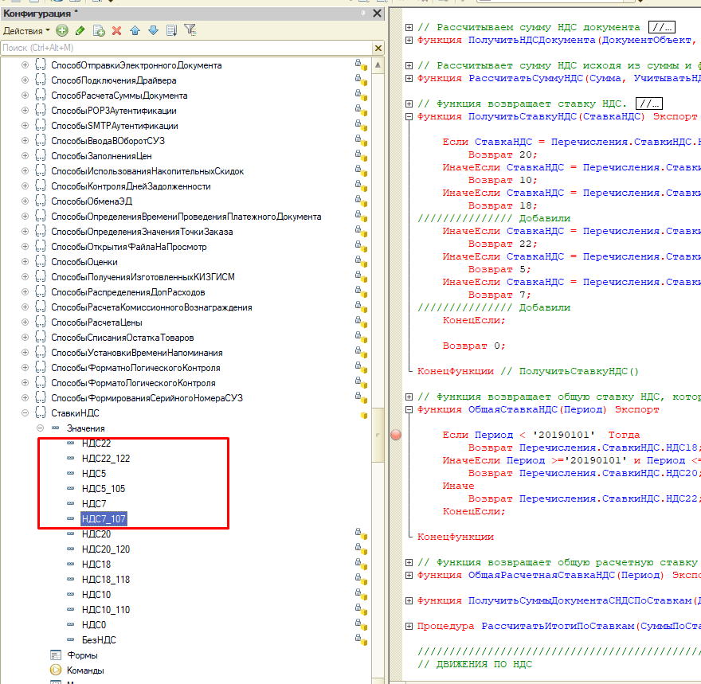Open the Действия dropdown menu
The height and width of the screenshot is (684, 701).
(x=25, y=30)
